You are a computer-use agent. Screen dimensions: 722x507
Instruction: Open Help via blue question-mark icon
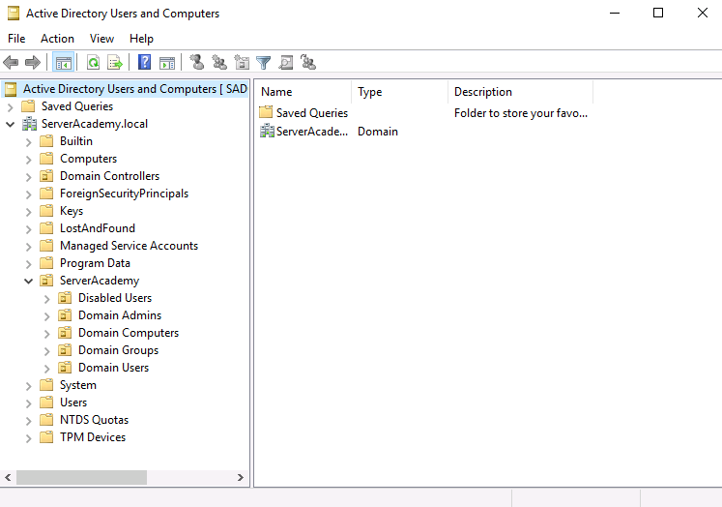pyautogui.click(x=145, y=62)
